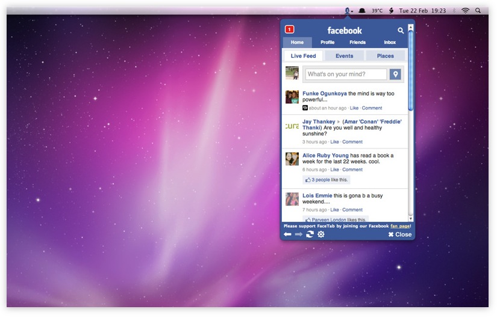Close the FaceTab panel
The image size is (497, 318).
tap(400, 234)
